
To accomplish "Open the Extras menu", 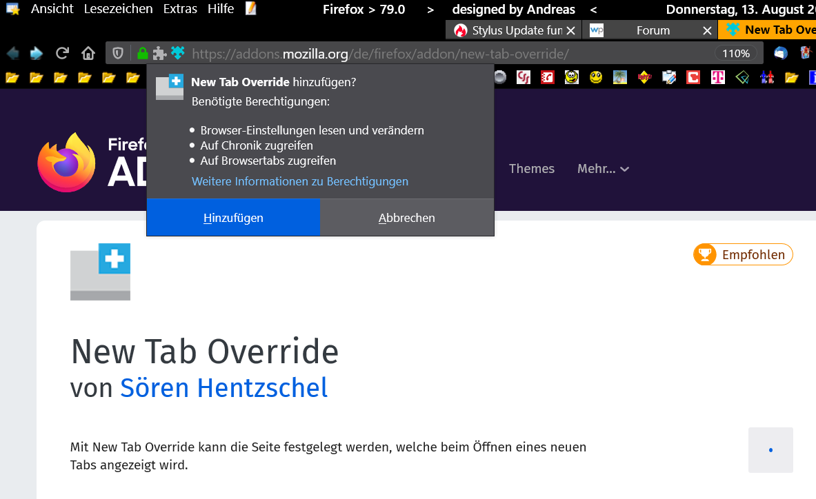I will pyautogui.click(x=180, y=9).
